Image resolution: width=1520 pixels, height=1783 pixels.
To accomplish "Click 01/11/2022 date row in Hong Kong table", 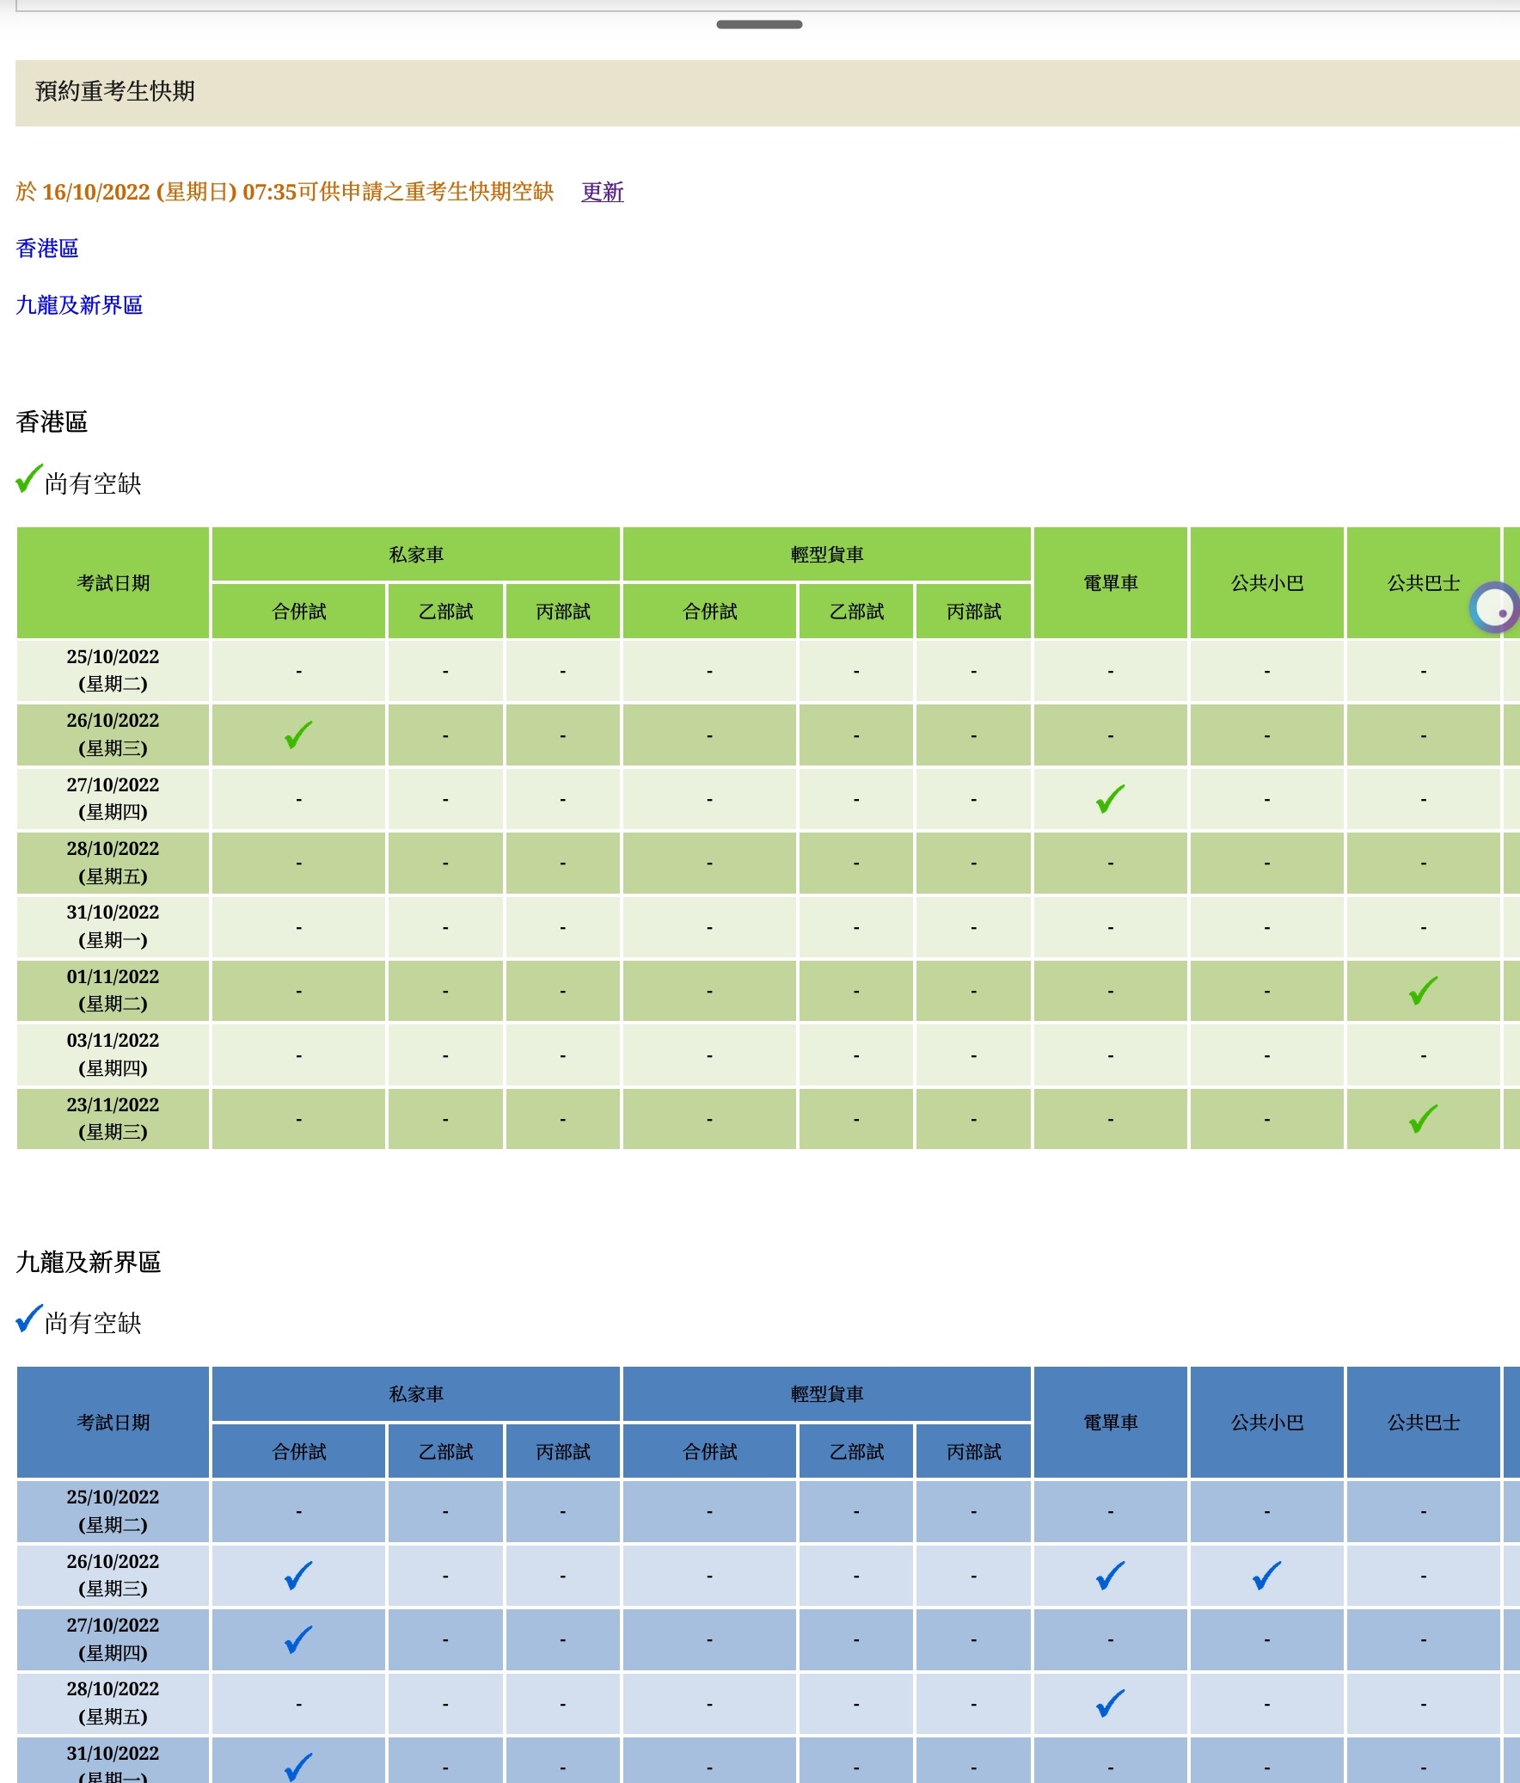I will (x=113, y=991).
